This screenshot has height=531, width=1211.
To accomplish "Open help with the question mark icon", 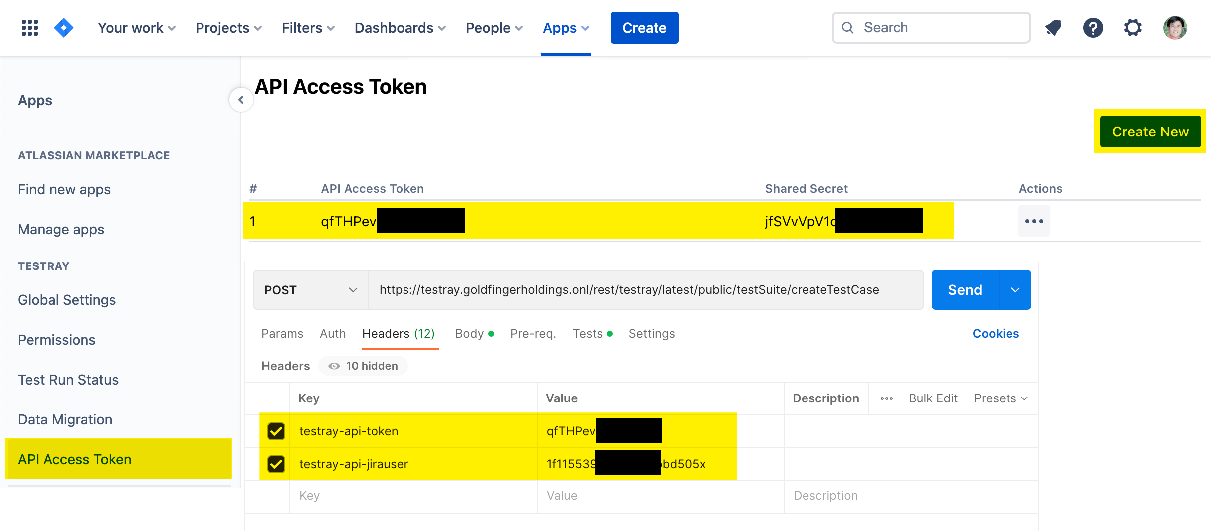I will (1093, 28).
